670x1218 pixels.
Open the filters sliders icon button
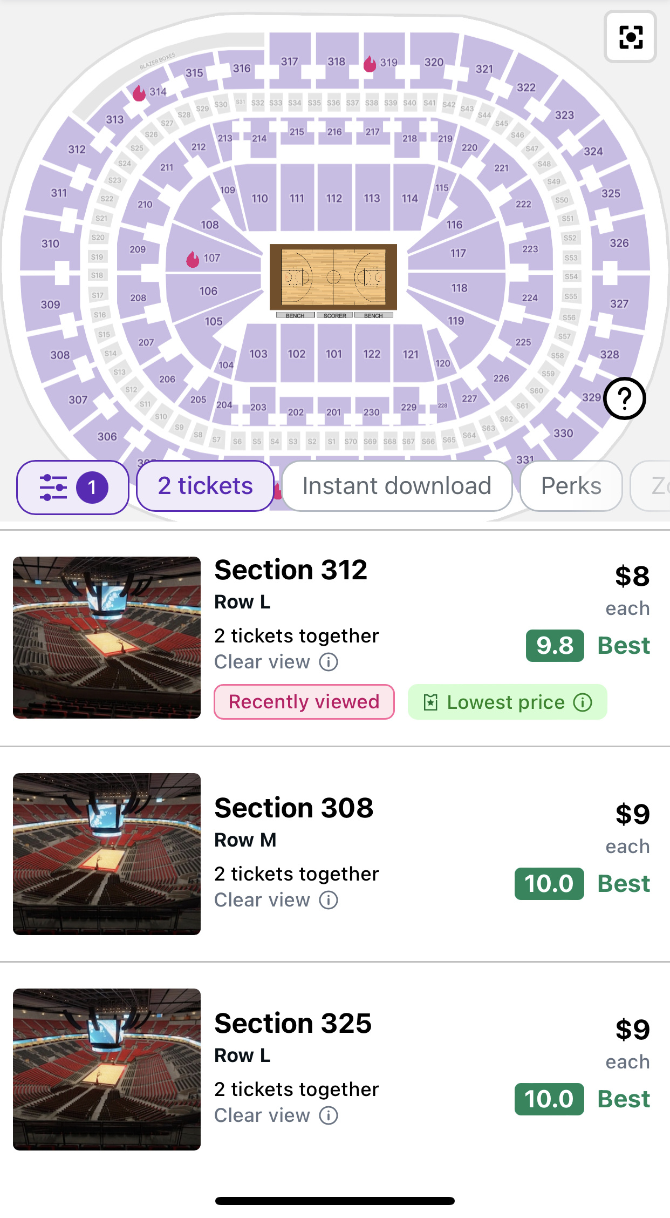point(72,487)
